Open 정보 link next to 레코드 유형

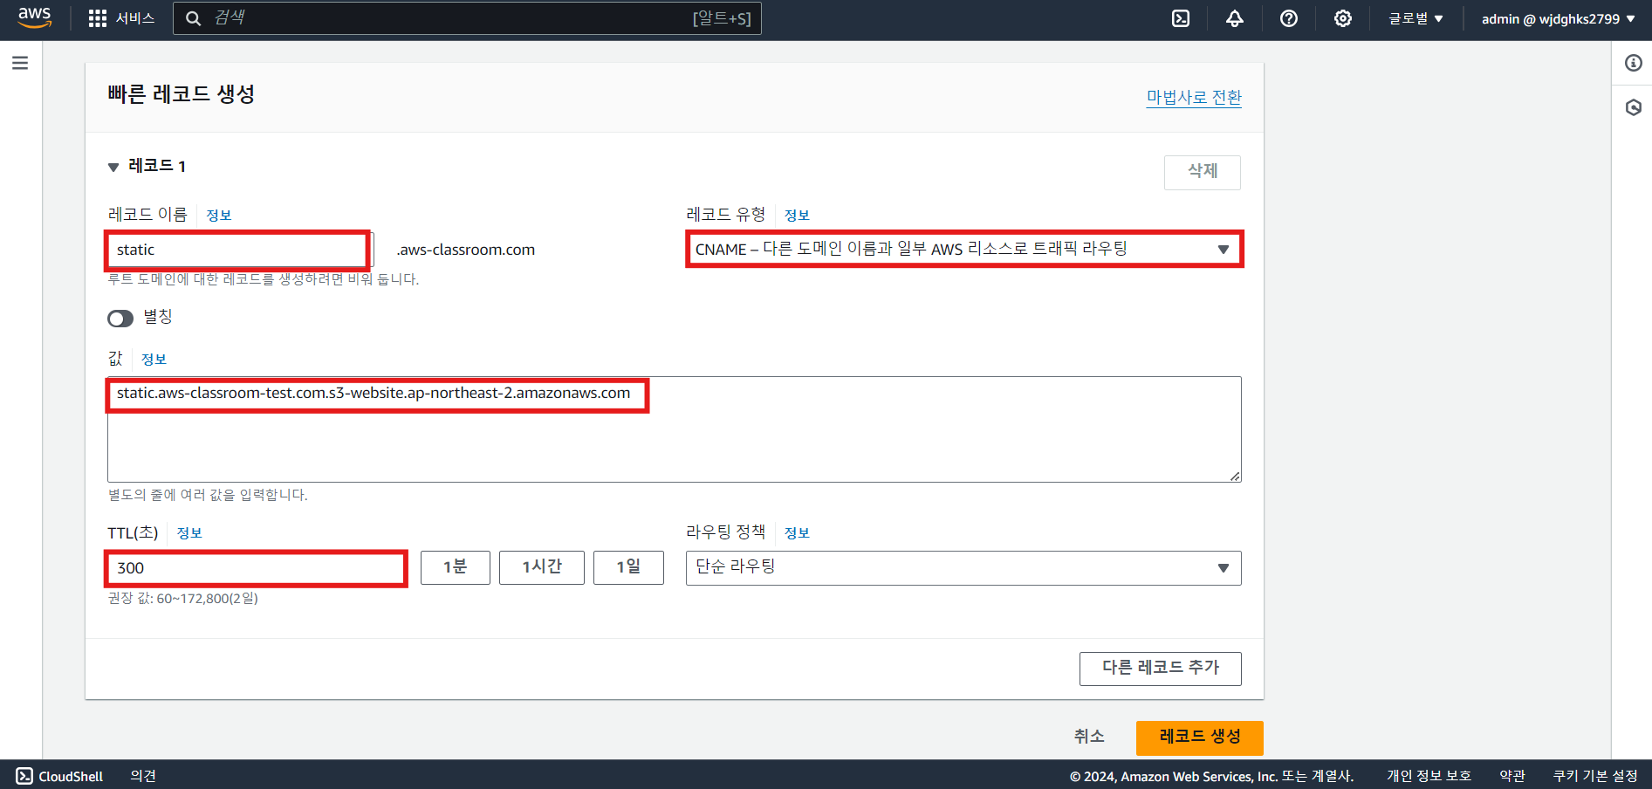pyautogui.click(x=797, y=216)
